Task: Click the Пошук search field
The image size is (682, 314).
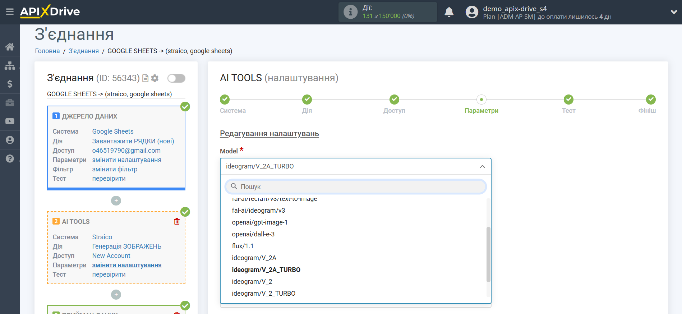Action: click(x=356, y=186)
